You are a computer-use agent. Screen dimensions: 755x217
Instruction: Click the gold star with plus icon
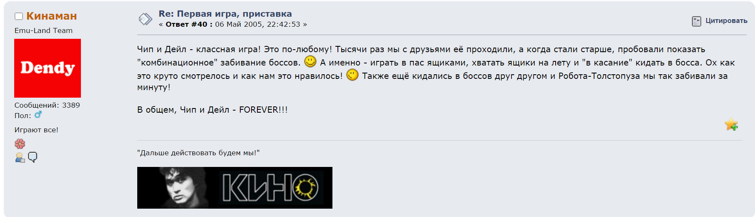coord(731,124)
